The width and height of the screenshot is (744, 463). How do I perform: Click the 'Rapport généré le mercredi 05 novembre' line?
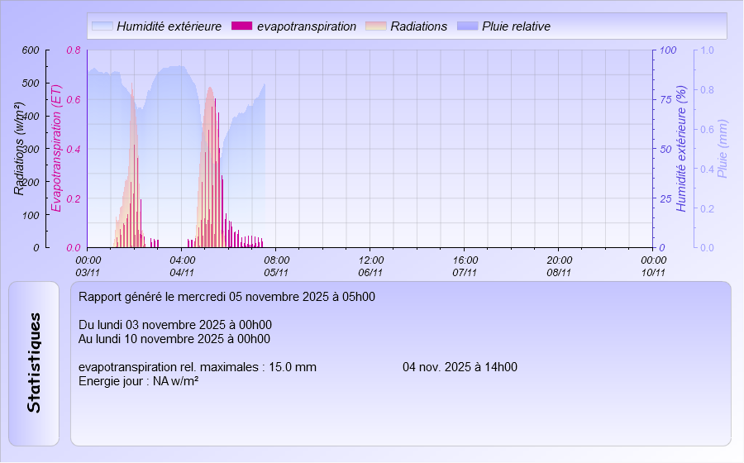click(x=227, y=297)
